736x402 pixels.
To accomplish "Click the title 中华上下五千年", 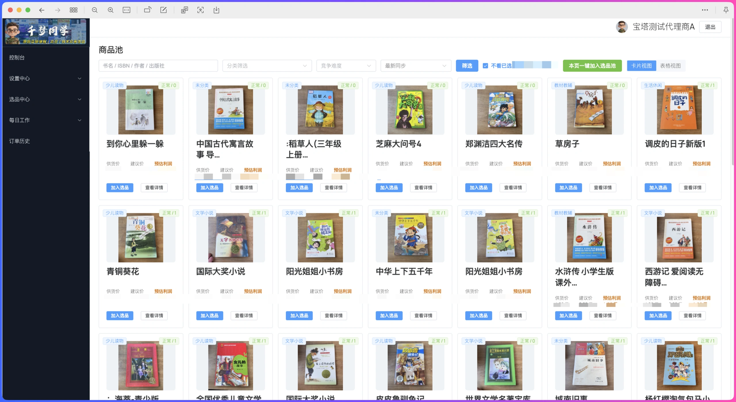I will click(x=404, y=271).
